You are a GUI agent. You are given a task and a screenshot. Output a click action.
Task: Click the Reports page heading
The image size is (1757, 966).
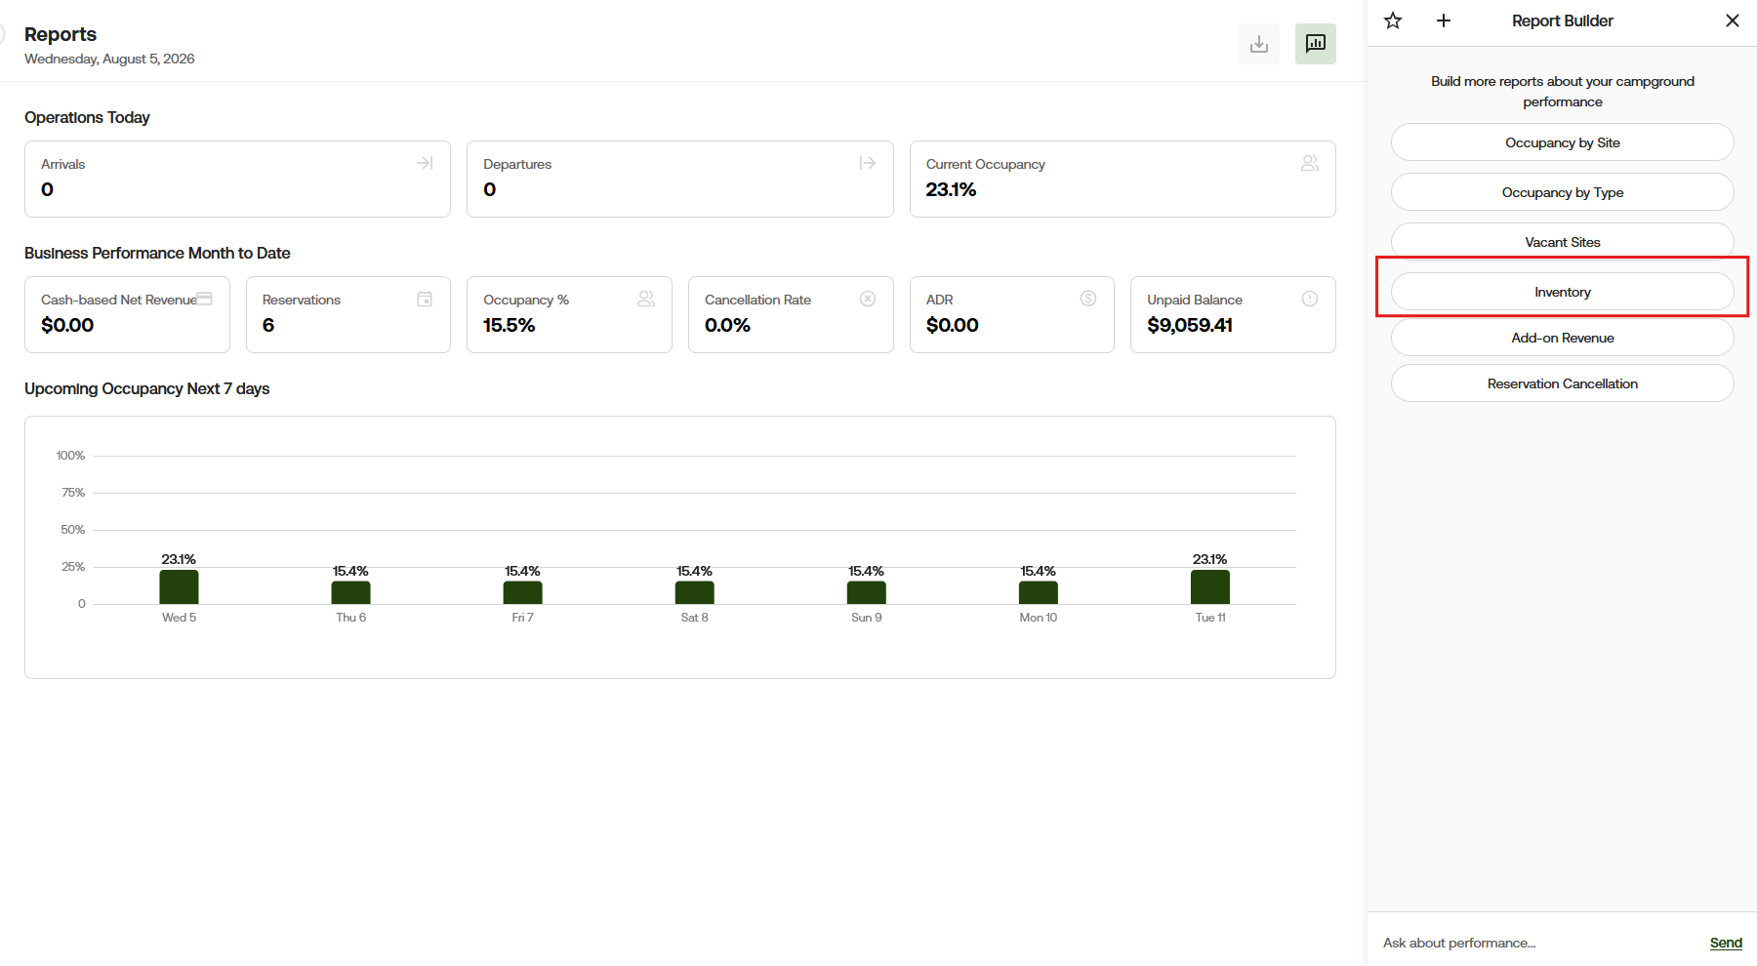click(x=61, y=34)
